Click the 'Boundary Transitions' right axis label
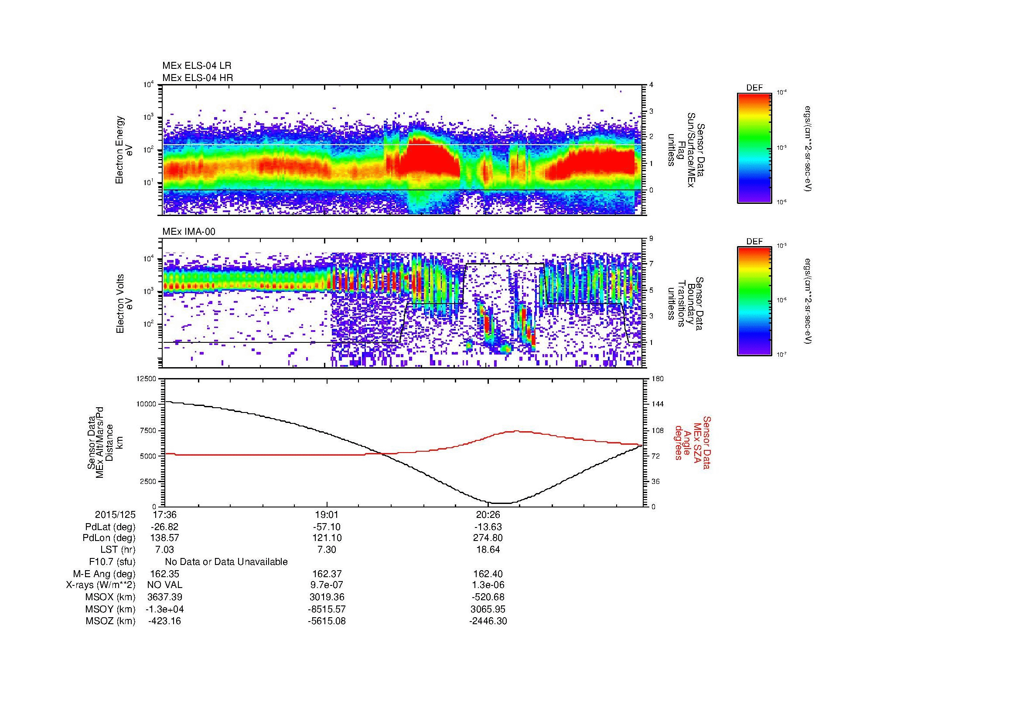The height and width of the screenshot is (720, 1020). pos(686,303)
